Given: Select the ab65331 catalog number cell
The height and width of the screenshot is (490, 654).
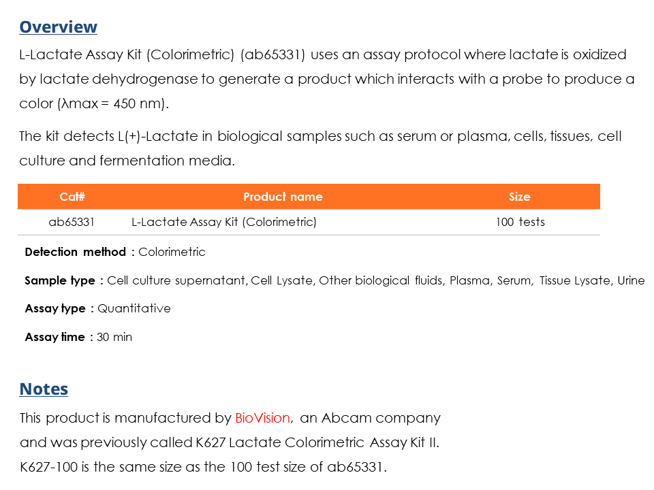Looking at the screenshot, I should coord(72,222).
